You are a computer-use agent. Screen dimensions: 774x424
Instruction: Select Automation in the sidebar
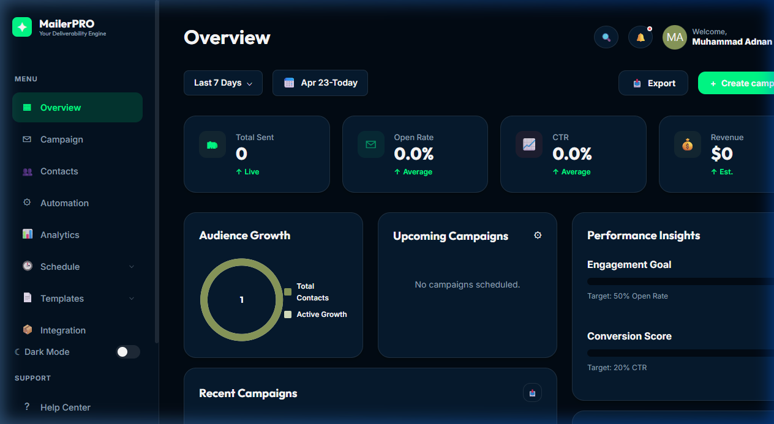tap(64, 203)
